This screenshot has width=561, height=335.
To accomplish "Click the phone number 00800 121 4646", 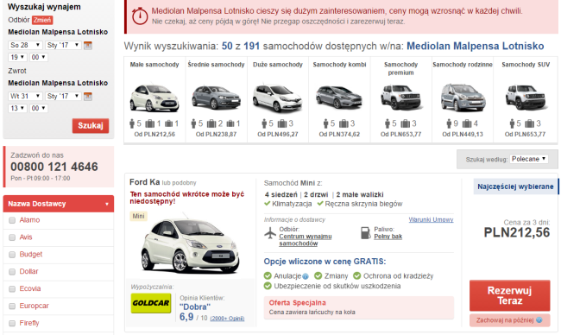I will pos(54,167).
